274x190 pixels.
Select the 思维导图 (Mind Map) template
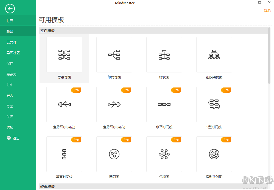pyautogui.click(x=64, y=55)
